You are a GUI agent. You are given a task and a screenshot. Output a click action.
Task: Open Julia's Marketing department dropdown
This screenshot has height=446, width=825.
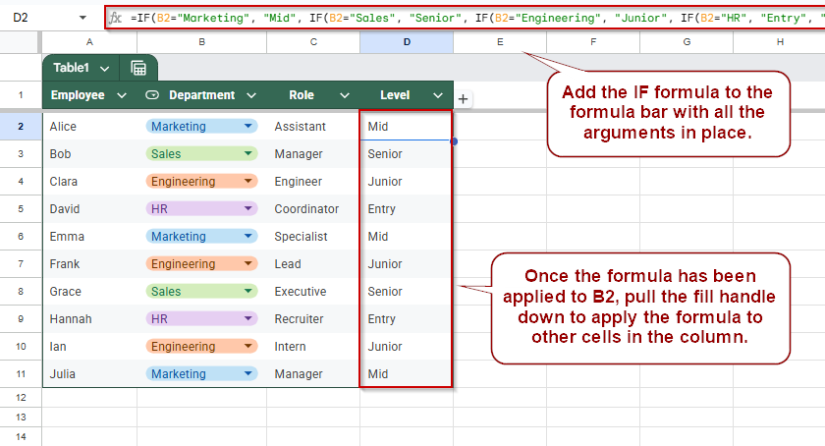click(x=248, y=373)
